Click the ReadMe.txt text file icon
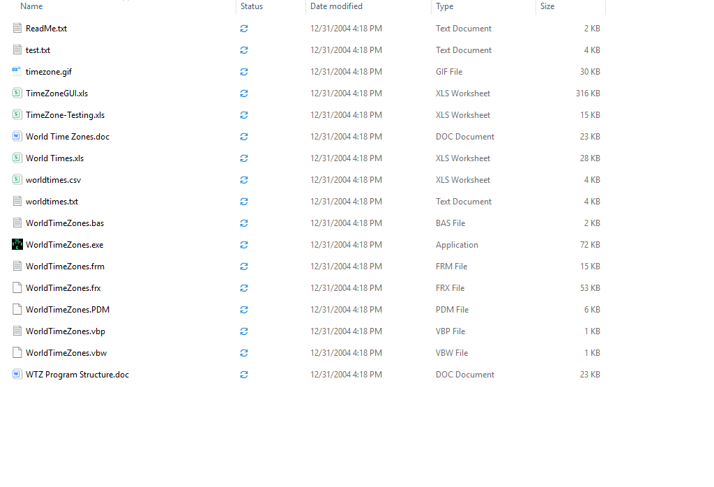 (17, 29)
